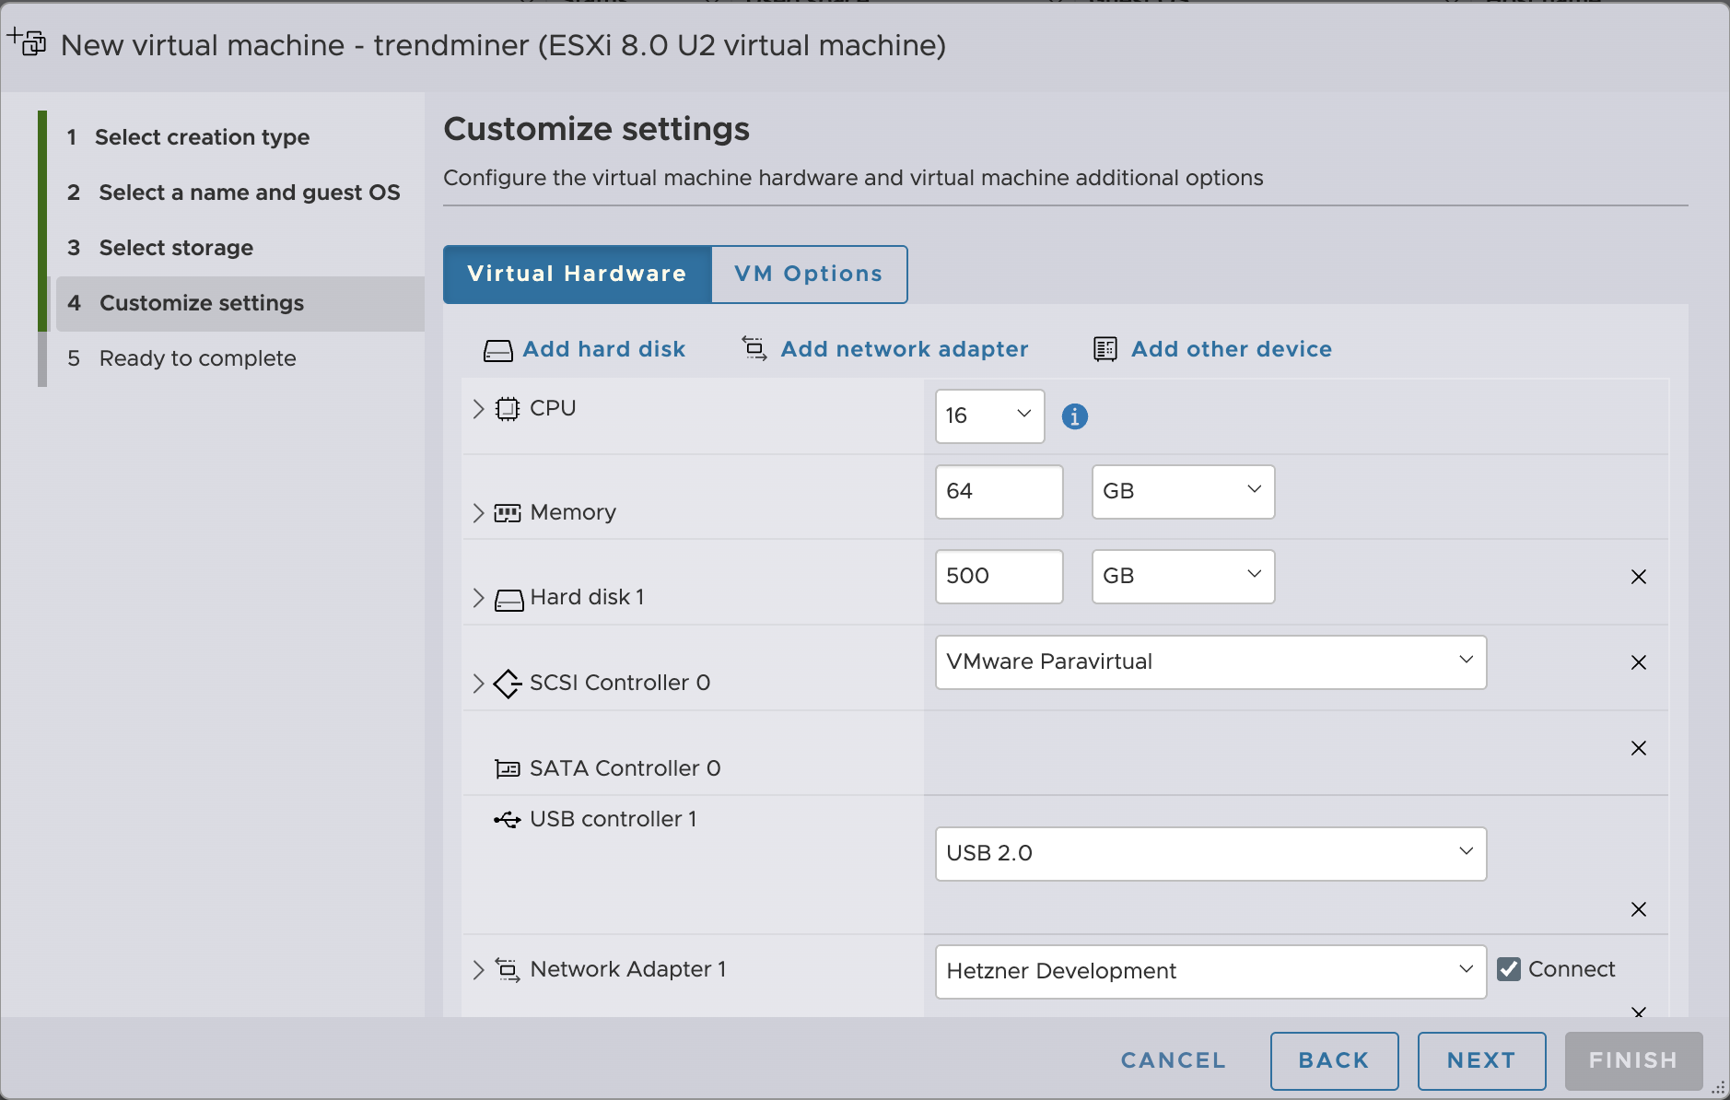This screenshot has height=1100, width=1730.
Task: Click the CPU info icon
Action: 1074,416
